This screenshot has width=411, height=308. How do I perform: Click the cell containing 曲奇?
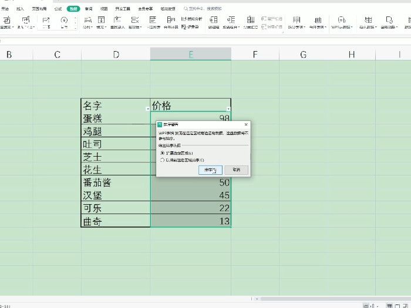[x=116, y=221]
